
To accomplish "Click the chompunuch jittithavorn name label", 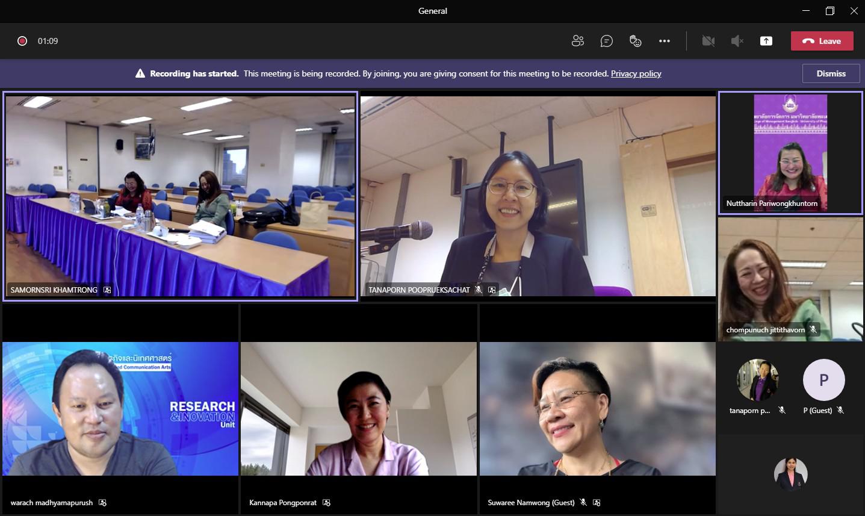I will 765,330.
